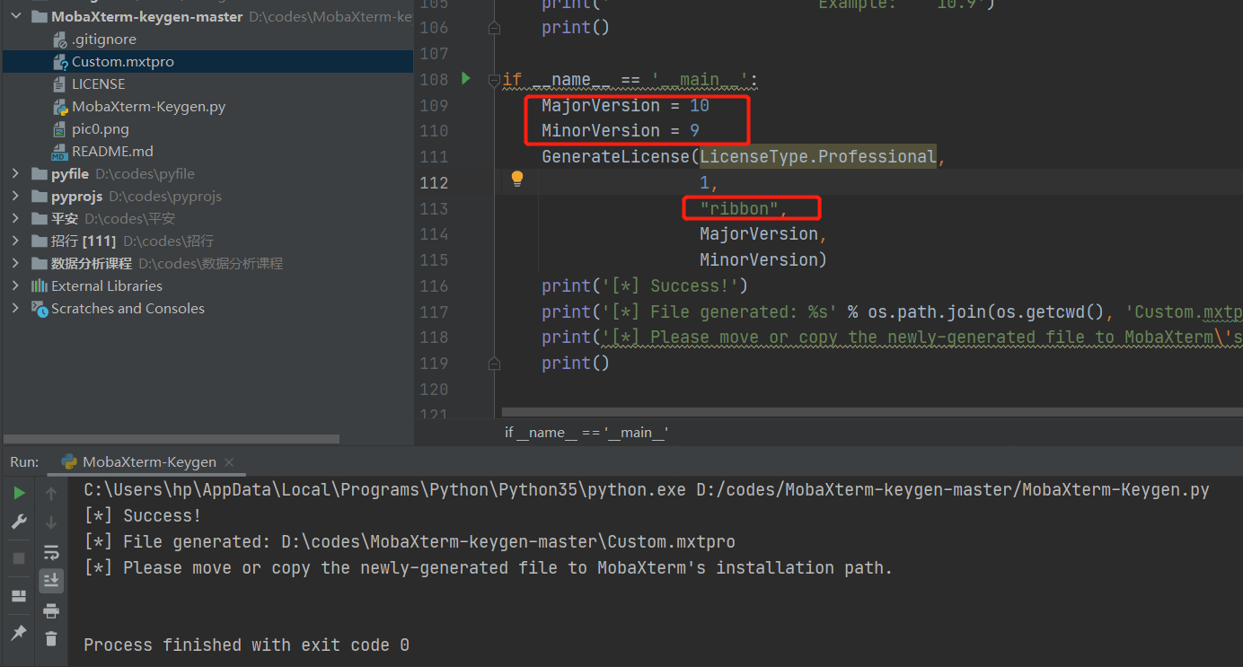Open the intention lightbulb on line 112
This screenshot has width=1243, height=667.
(x=517, y=179)
